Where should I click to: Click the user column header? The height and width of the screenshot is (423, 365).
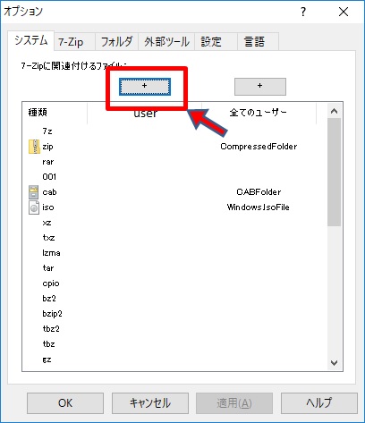[x=145, y=113]
